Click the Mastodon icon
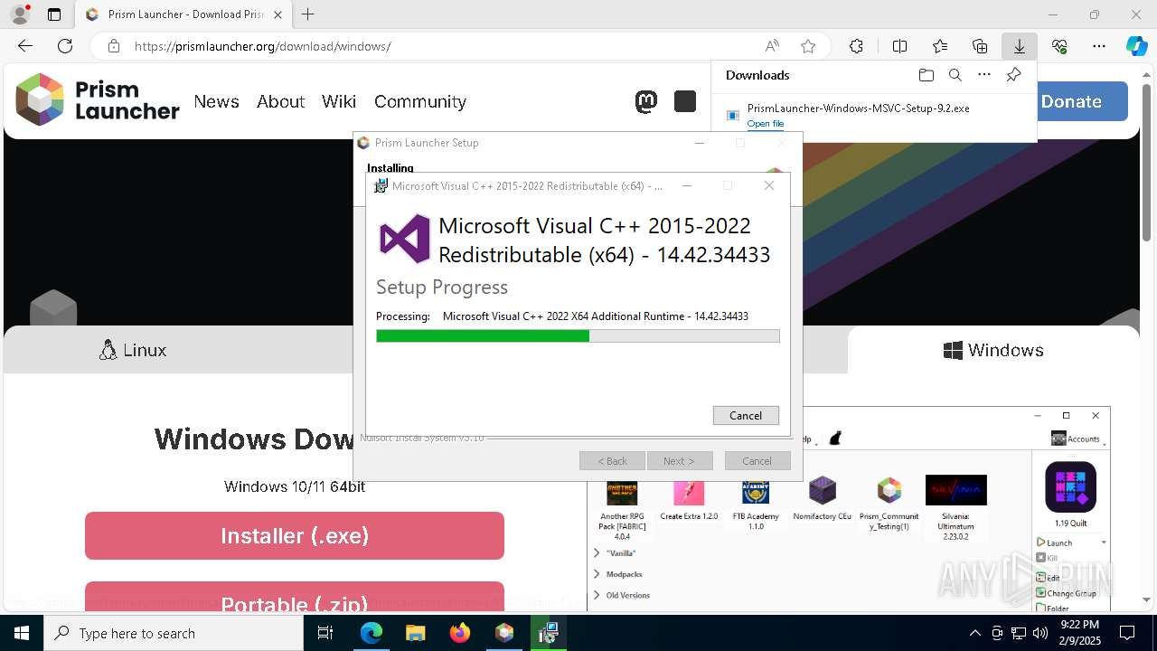 (x=646, y=101)
